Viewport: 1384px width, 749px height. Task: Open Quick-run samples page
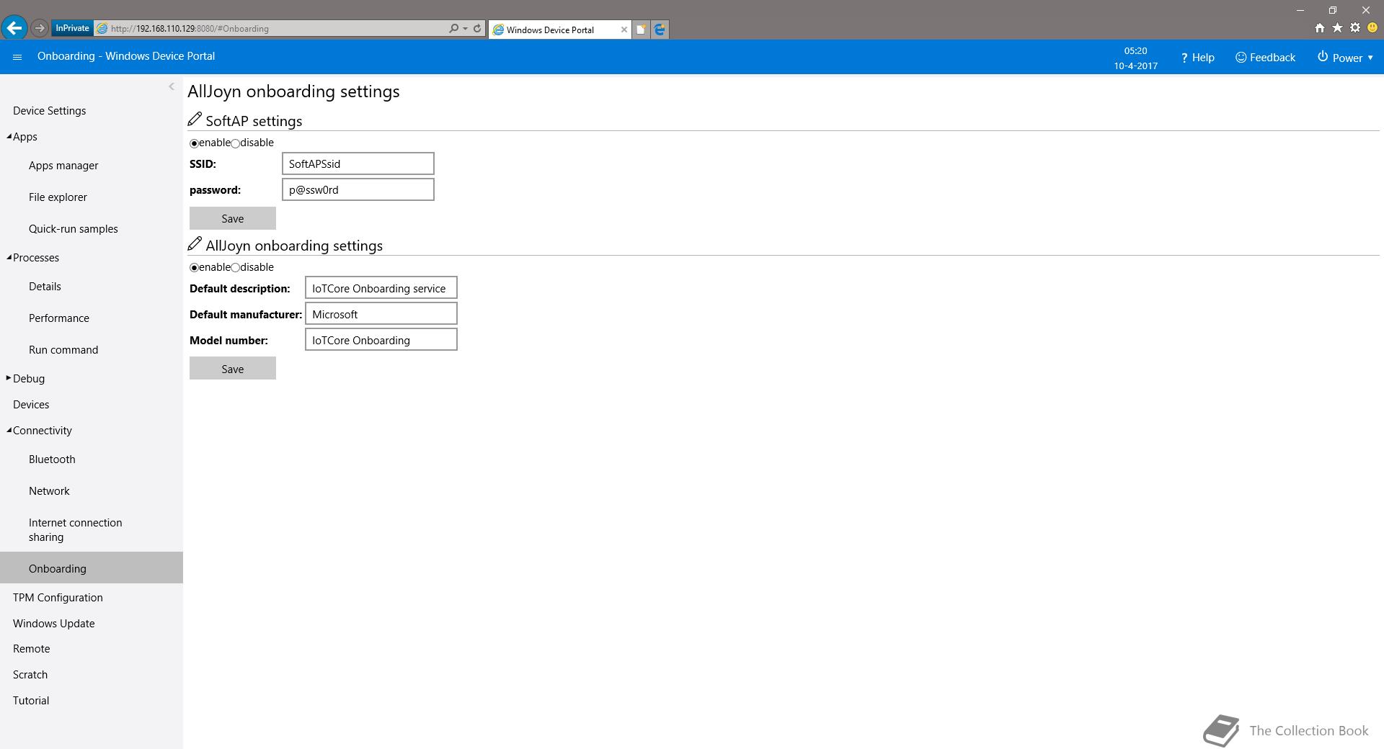74,228
